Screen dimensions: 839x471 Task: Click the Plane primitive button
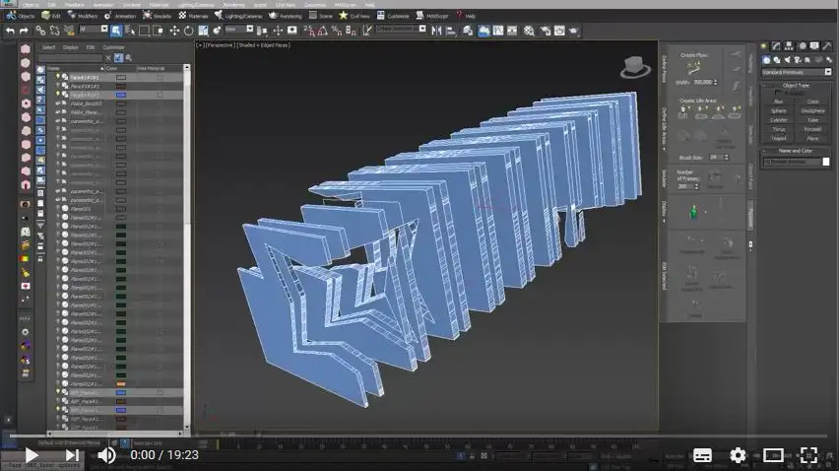(x=812, y=138)
